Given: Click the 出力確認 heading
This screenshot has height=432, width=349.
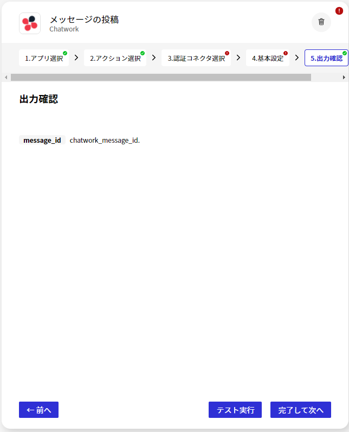Looking at the screenshot, I should [39, 99].
